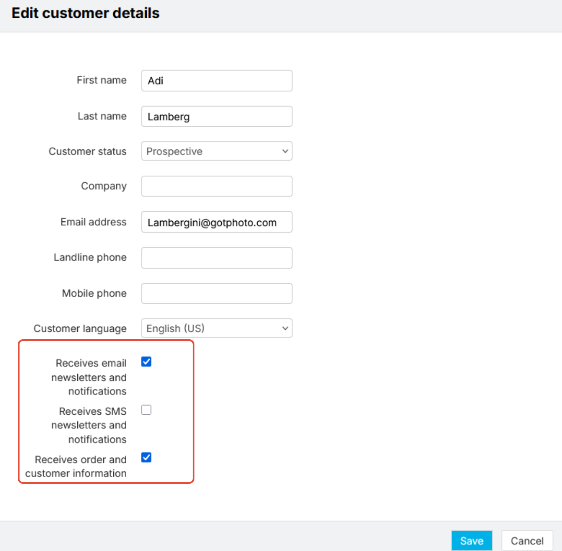Open the Customer status dropdown
The width and height of the screenshot is (562, 551).
click(x=217, y=151)
